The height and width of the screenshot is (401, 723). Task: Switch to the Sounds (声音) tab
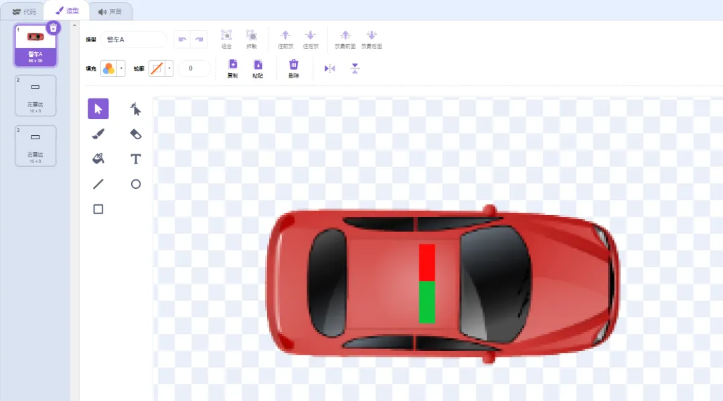[x=110, y=11]
